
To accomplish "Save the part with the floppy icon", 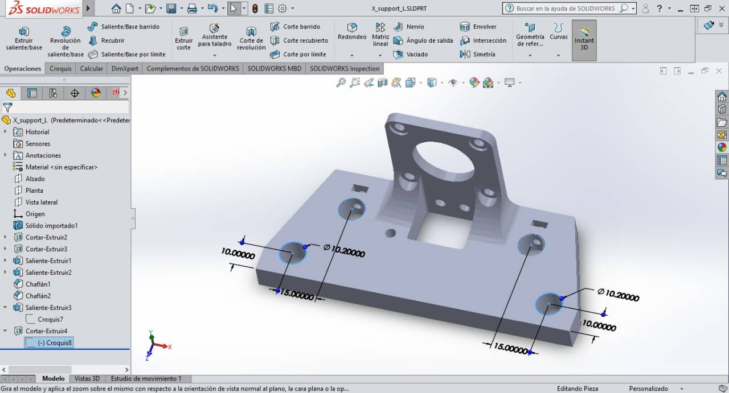I will 171,9.
